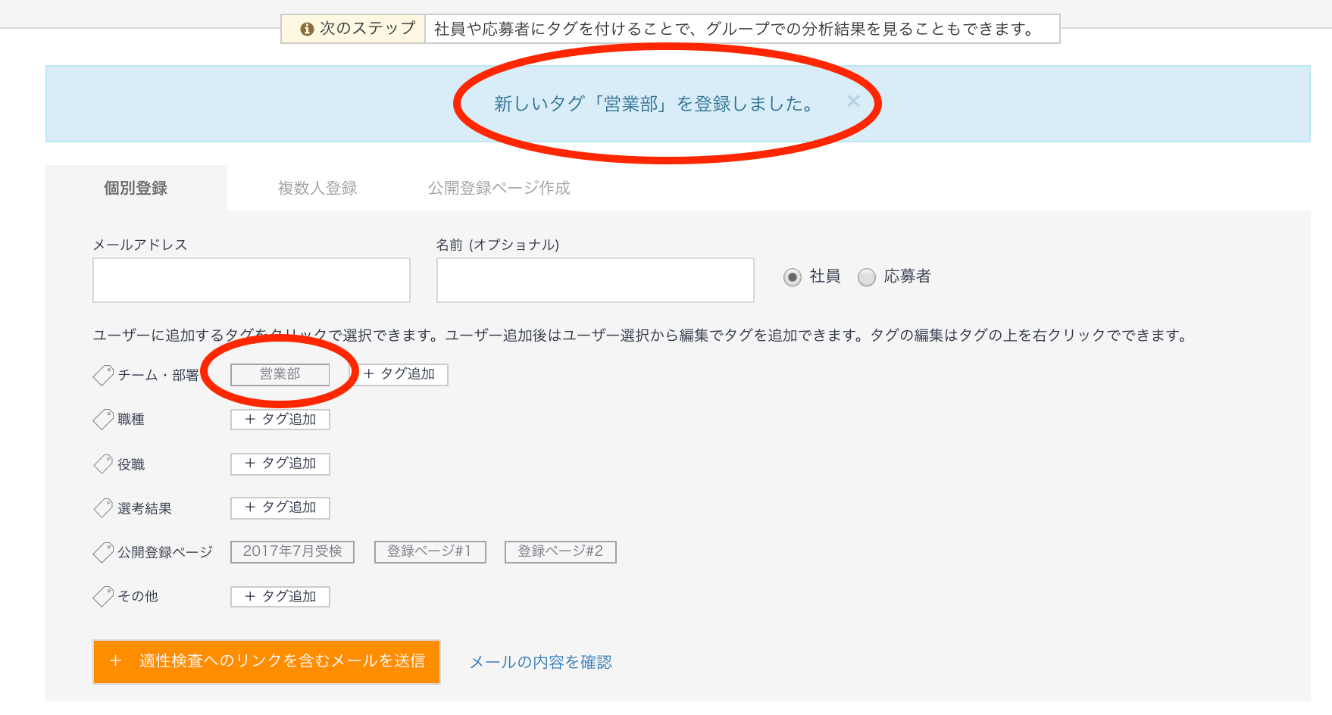Select the 応募者 radio button
1332x715 pixels.
867,277
